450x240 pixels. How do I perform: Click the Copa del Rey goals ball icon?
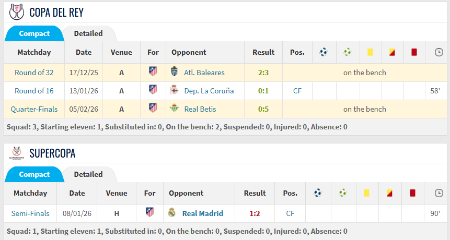(324, 52)
